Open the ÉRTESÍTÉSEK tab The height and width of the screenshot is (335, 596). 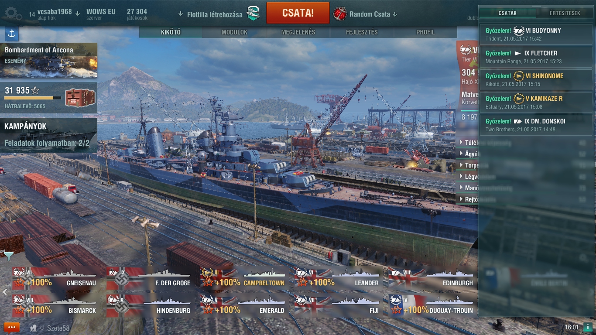[x=565, y=13]
